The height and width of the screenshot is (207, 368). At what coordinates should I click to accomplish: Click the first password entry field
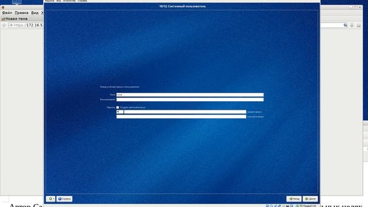pos(181,112)
